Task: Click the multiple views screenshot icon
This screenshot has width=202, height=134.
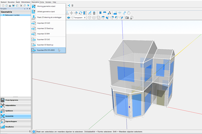Action: pos(132,18)
